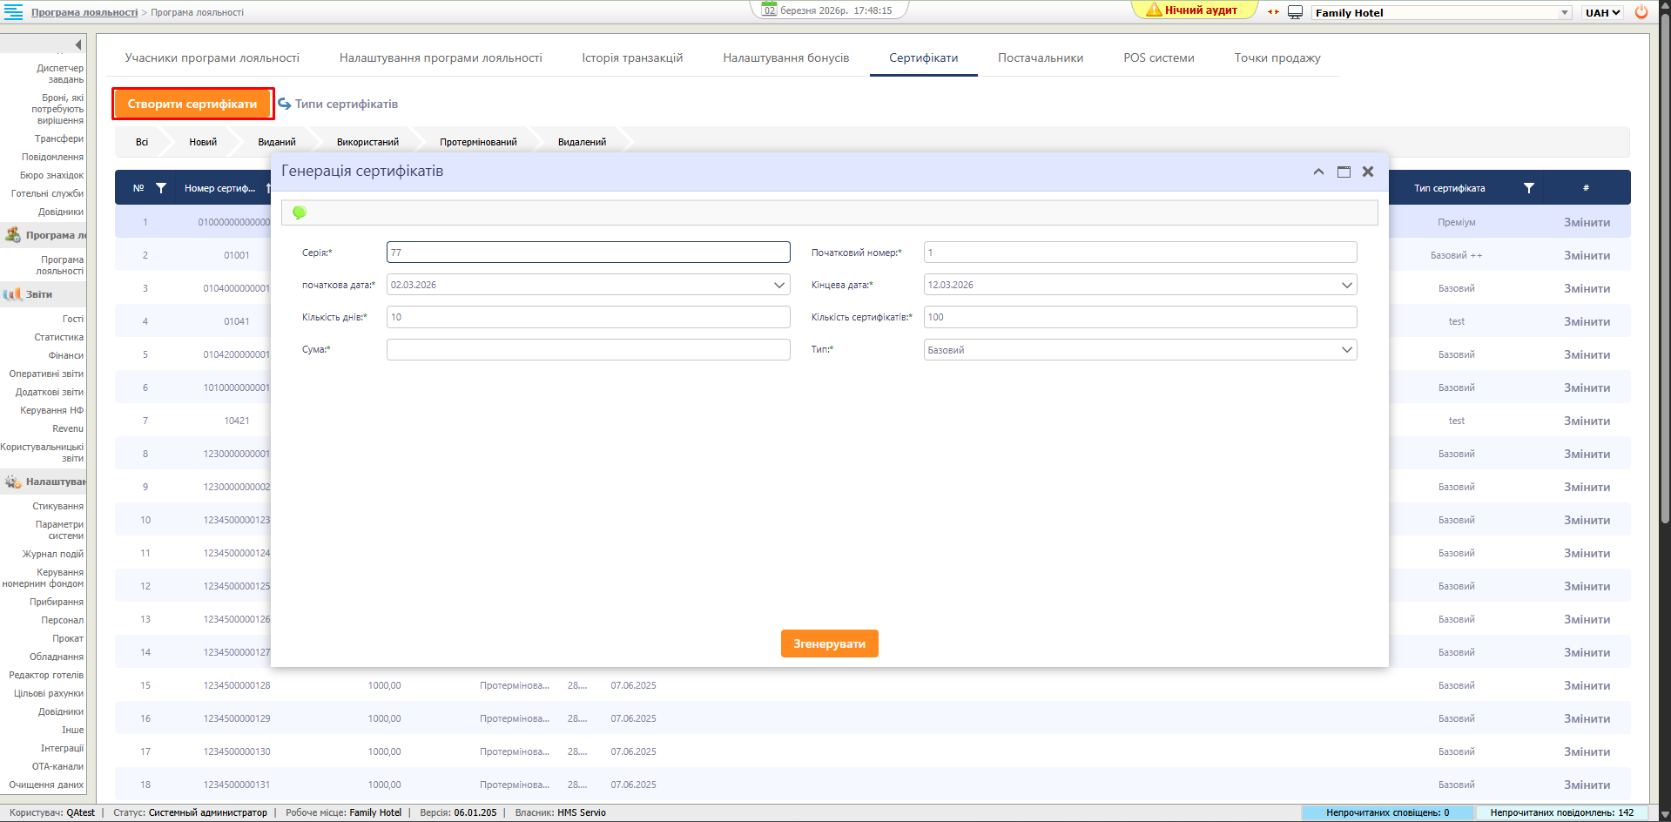Open the POS системи tab
The height and width of the screenshot is (822, 1671).
[1158, 57]
